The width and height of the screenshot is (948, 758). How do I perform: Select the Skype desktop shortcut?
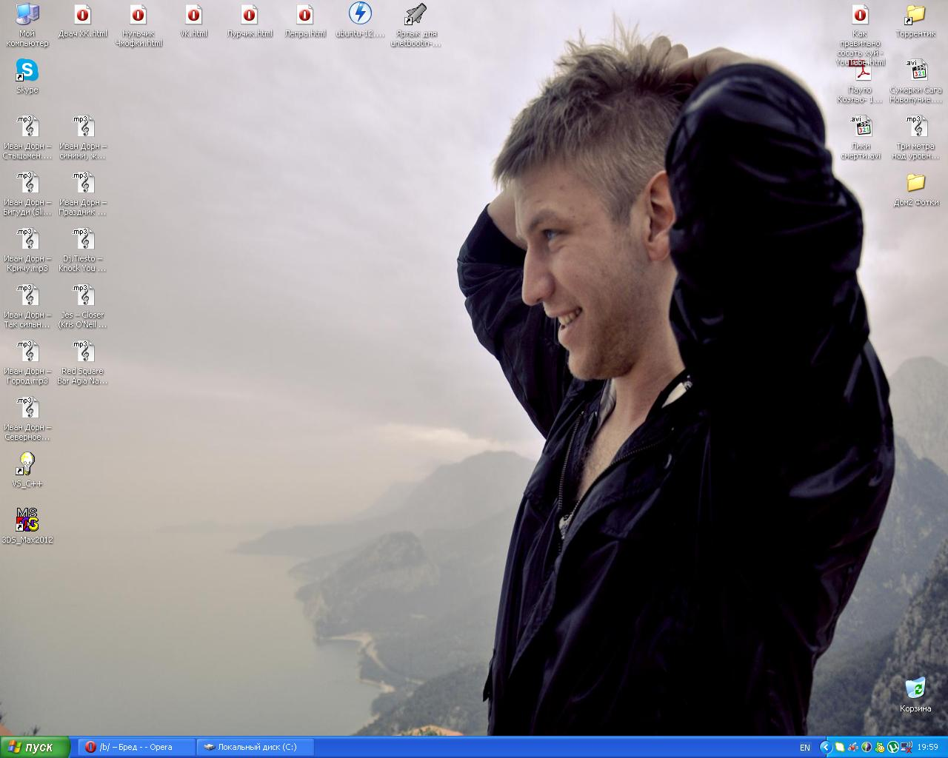coord(27,72)
